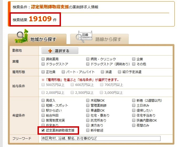The width and height of the screenshot is (181, 147).
Task: Click the フリーワード text input field
Action: (101, 138)
